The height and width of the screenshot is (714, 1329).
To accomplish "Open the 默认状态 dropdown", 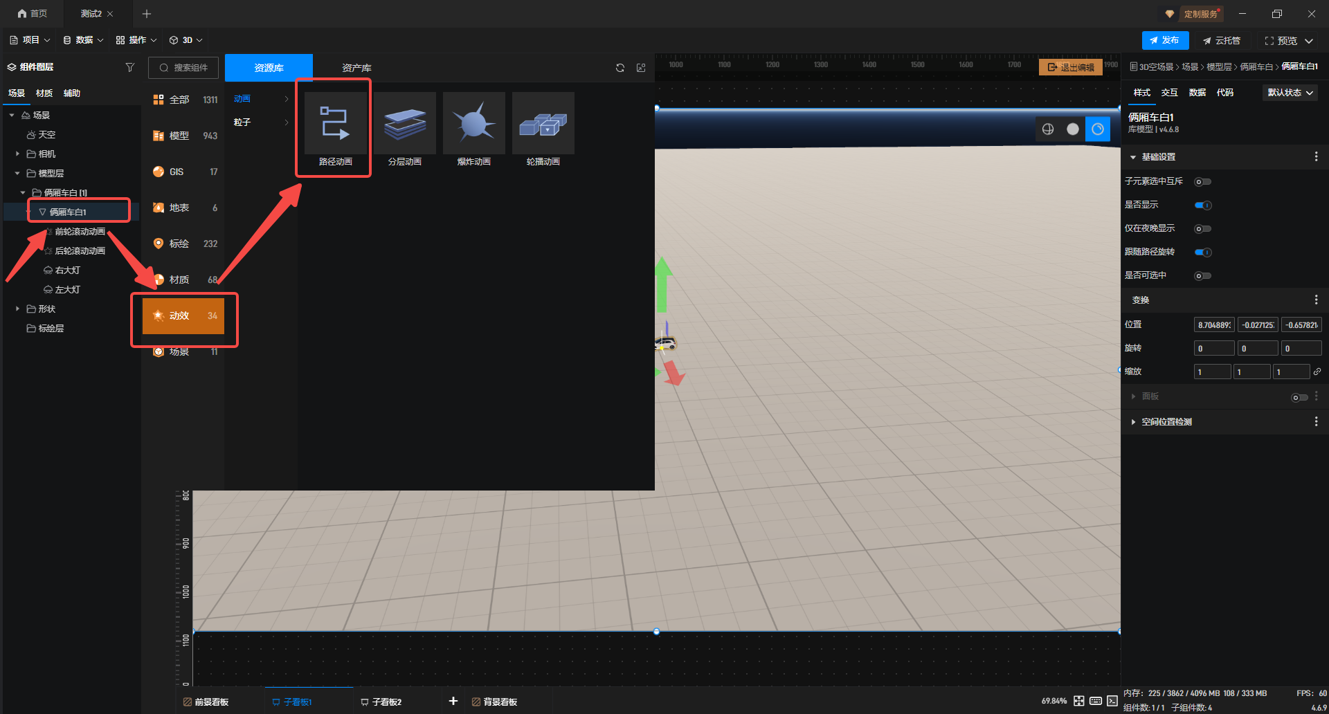I will click(x=1290, y=93).
